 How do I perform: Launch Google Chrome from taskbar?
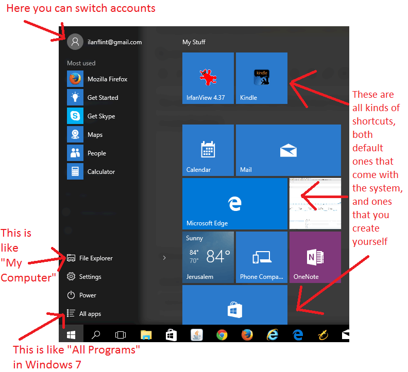point(222,335)
